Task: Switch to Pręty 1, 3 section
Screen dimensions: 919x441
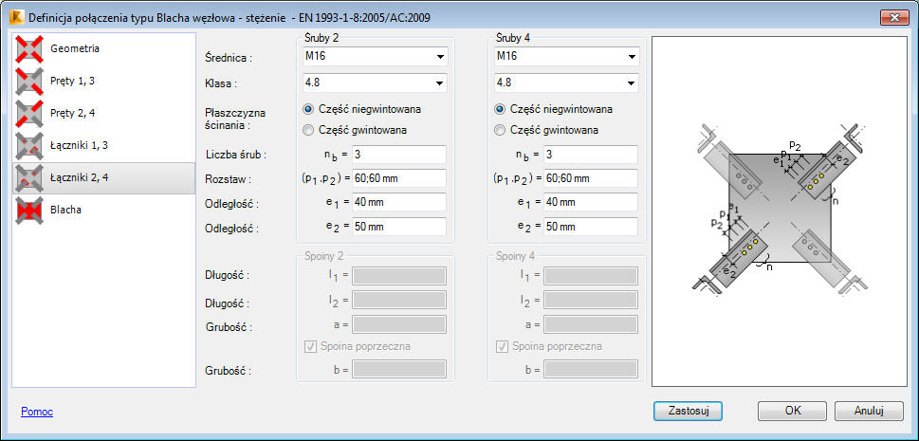Action: coord(73,81)
